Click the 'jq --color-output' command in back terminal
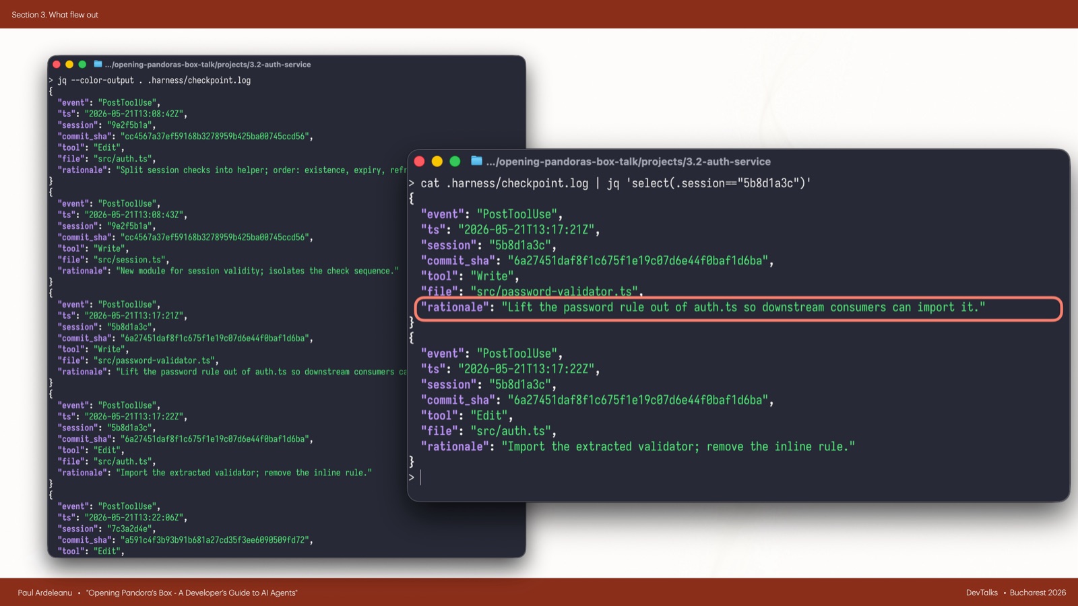Viewport: 1078px width, 606px height. click(x=154, y=80)
